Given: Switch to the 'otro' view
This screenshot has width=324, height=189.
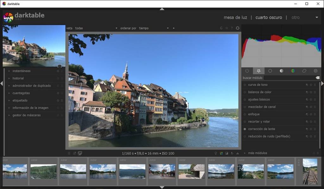Looking at the screenshot, I should 295,17.
